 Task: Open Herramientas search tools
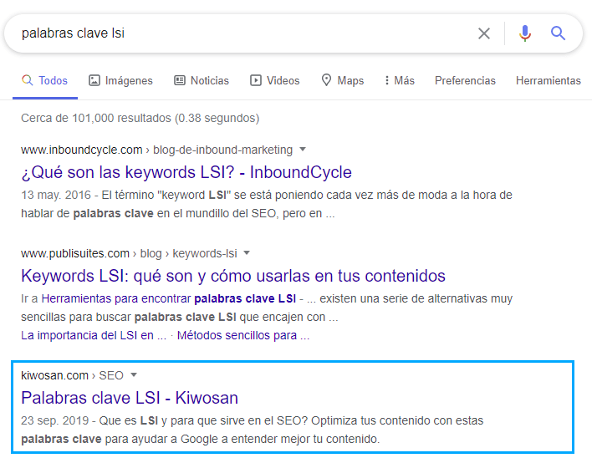pyautogui.click(x=549, y=80)
